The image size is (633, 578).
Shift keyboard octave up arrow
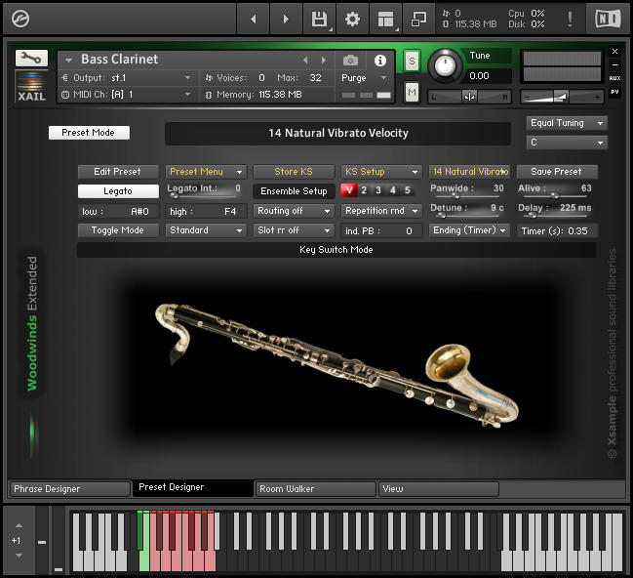pyautogui.click(x=19, y=526)
